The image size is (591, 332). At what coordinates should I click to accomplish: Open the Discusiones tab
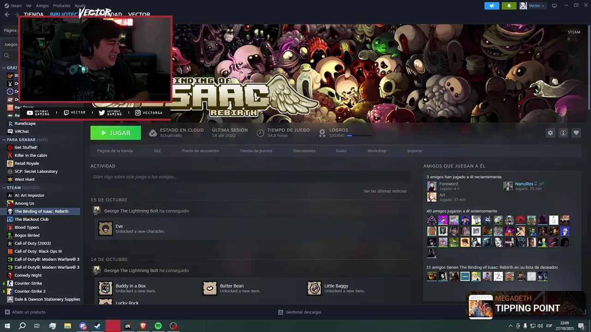(x=304, y=151)
